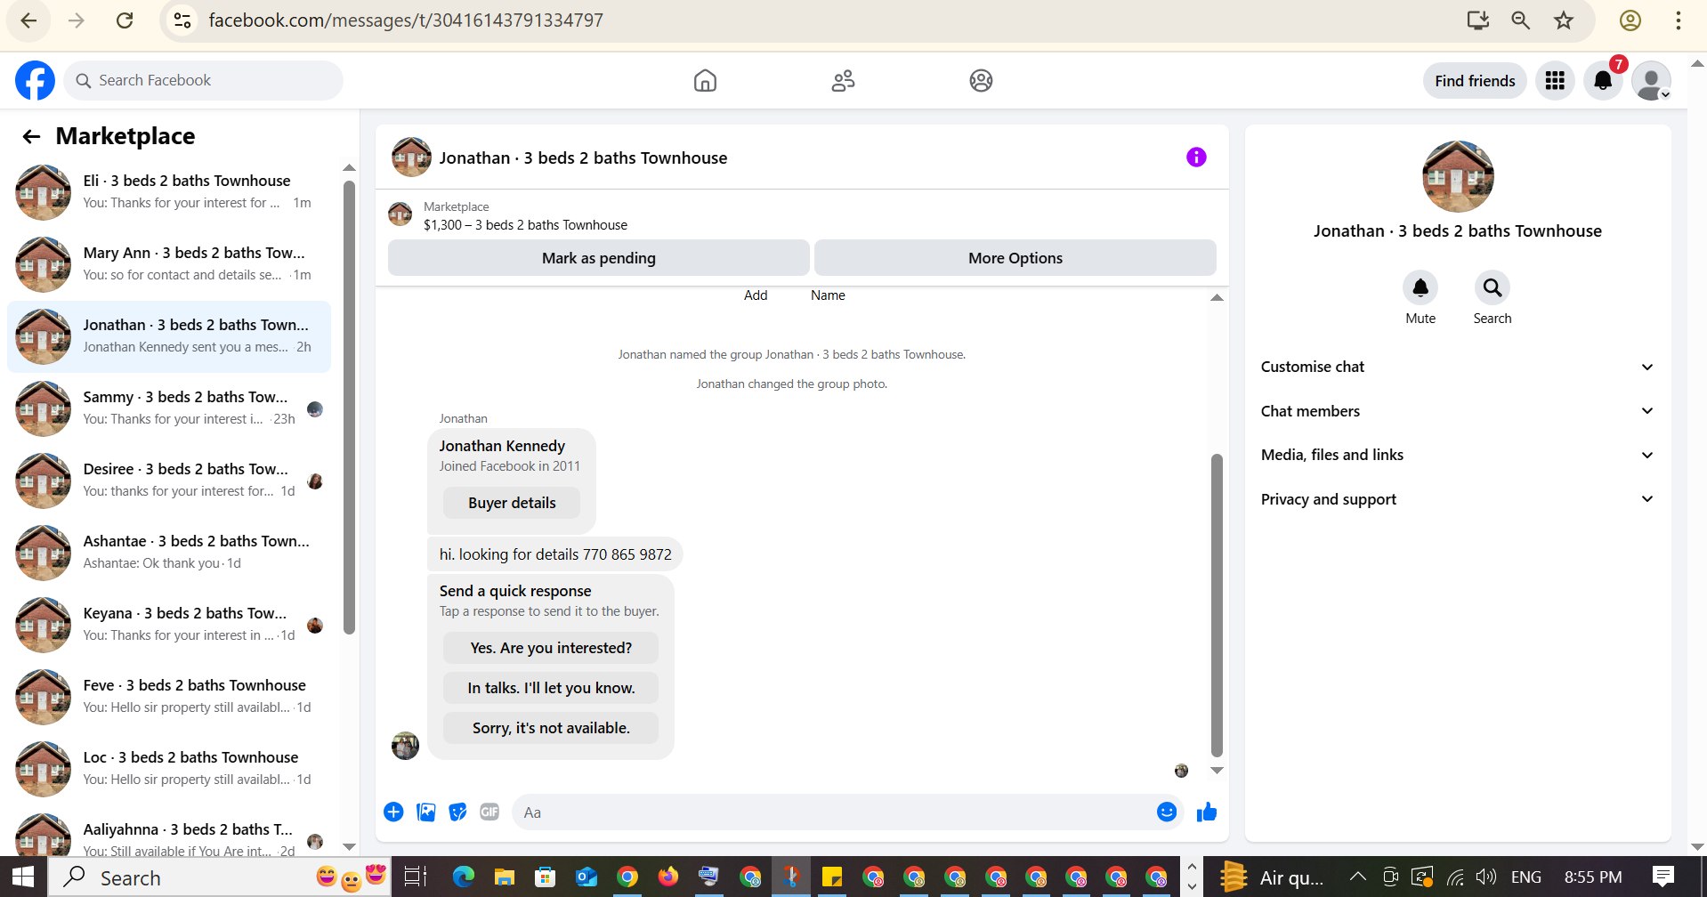Click the Mark as pending button
This screenshot has height=897, width=1707.
[x=599, y=258]
